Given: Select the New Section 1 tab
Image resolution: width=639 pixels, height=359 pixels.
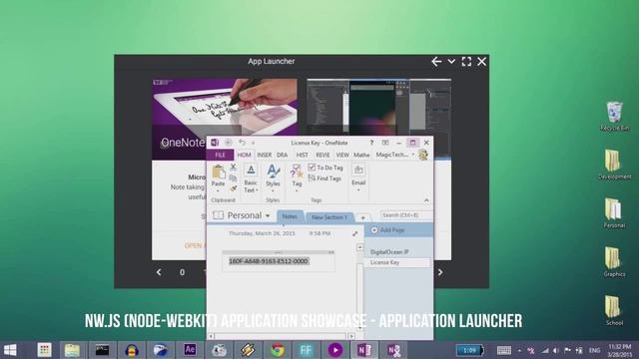Looking at the screenshot, I should click(x=329, y=217).
